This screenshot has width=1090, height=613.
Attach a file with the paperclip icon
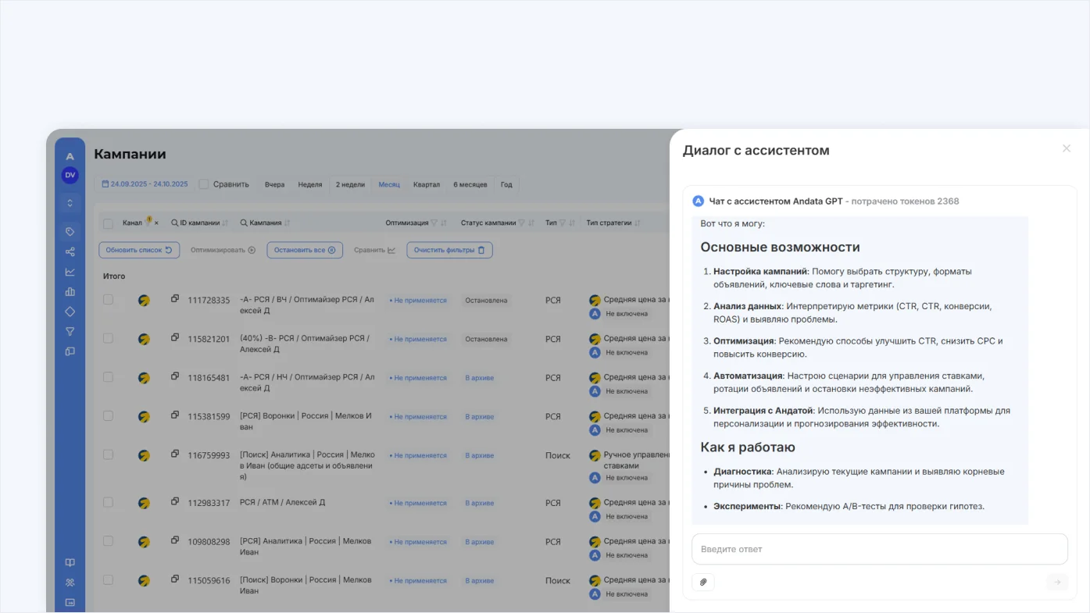(703, 582)
